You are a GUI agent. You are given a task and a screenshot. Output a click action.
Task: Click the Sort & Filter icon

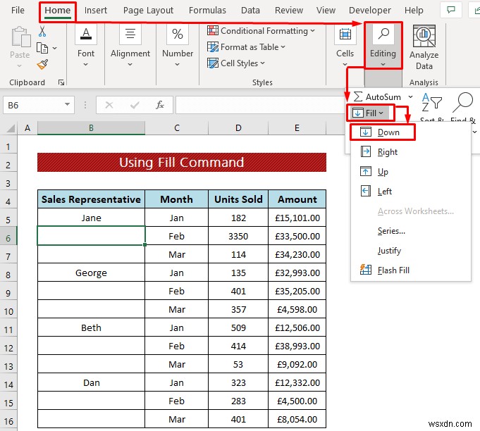point(431,102)
